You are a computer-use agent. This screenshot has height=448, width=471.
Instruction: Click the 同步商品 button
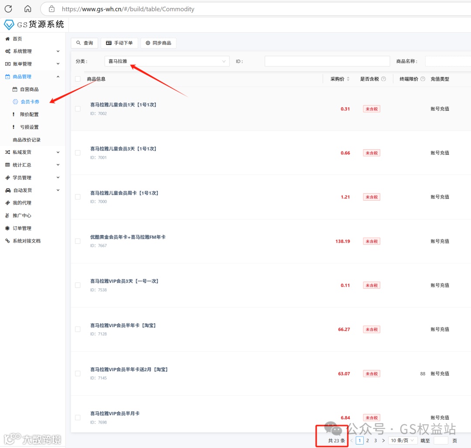158,43
